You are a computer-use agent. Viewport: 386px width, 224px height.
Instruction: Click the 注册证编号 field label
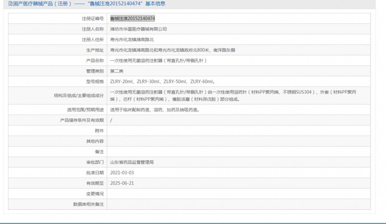click(x=93, y=19)
